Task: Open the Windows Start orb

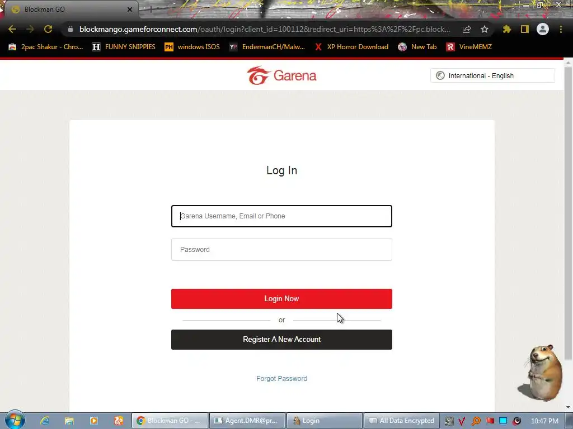Action: click(15, 420)
